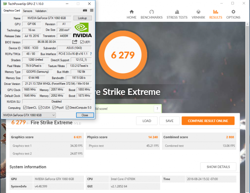Viewport: 250px width, 193px height.
Task: Click the SHOW DETAILS button
Action: pos(218,167)
